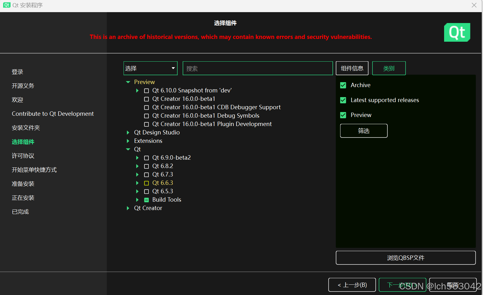Check the Qt 6.7.3 checkbox
The image size is (483, 295).
[x=147, y=175]
